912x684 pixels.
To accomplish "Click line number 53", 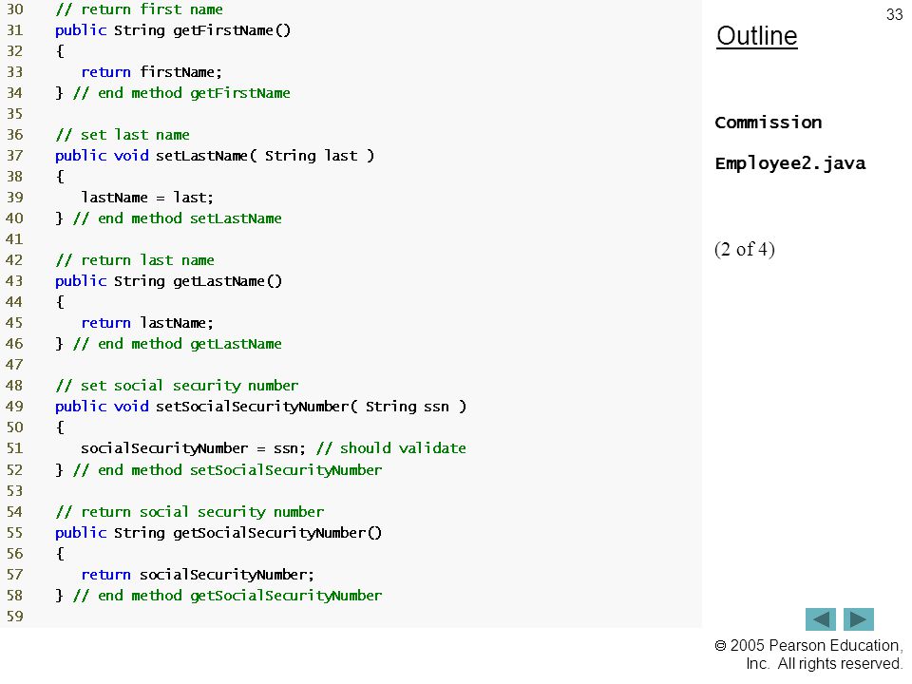I will click(x=14, y=491).
